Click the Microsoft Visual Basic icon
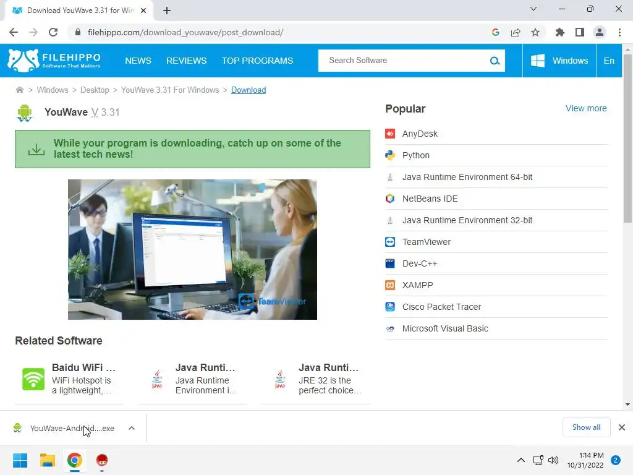This screenshot has height=475, width=633. tap(390, 329)
